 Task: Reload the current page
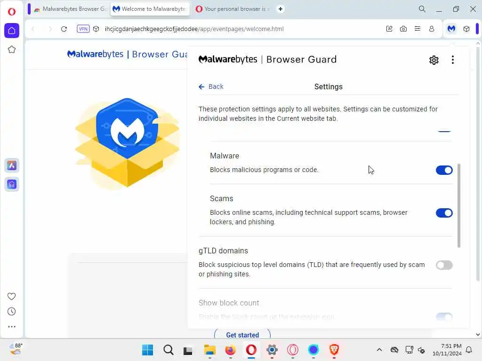coord(64,29)
